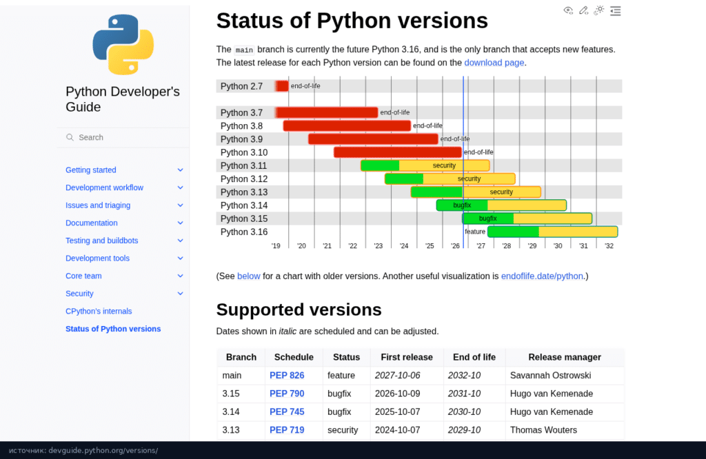Viewport: 706px width, 459px height.
Task: Click the '26 year axis label
Action: coord(455,246)
